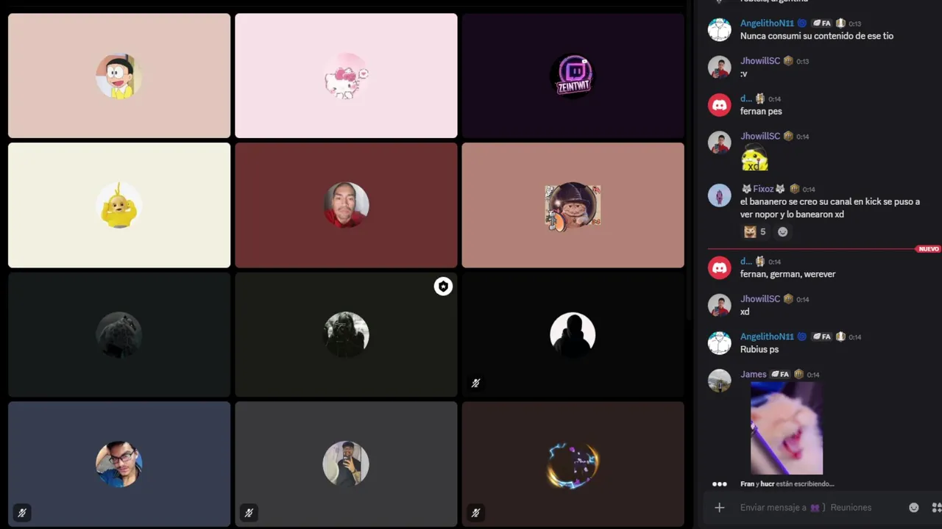
Task: Add a reaction to Fixoz's message
Action: [x=783, y=231]
